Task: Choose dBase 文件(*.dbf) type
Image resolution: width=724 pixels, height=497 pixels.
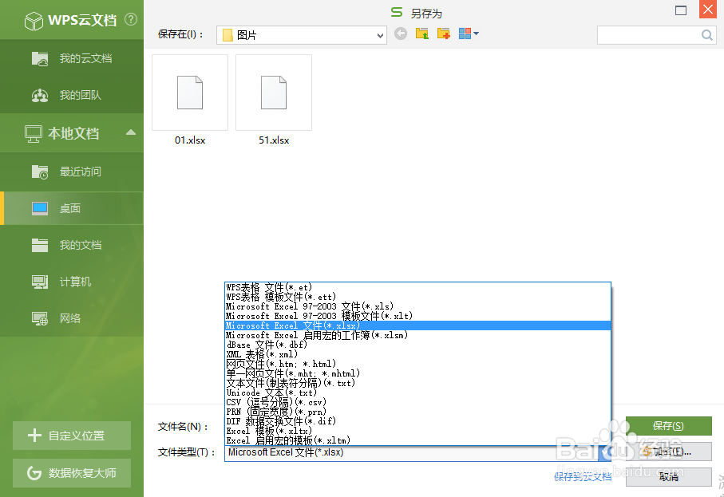Action: 417,345
